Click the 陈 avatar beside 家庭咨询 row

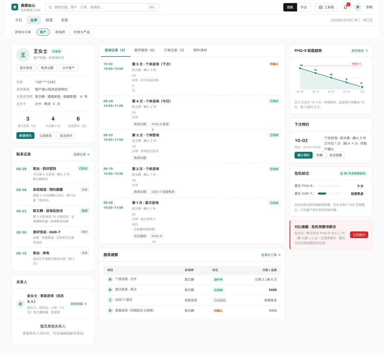coord(110,311)
